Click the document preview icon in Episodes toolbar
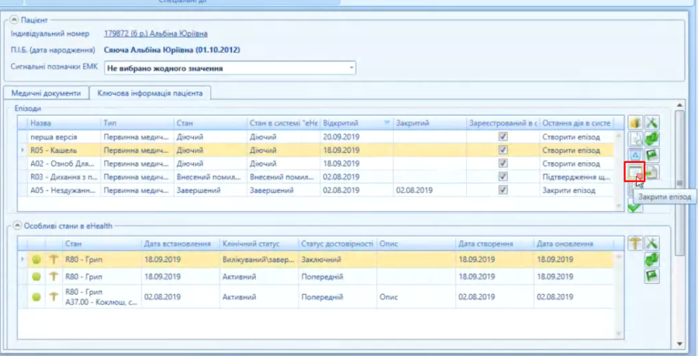This screenshot has width=698, height=356. pyautogui.click(x=635, y=139)
